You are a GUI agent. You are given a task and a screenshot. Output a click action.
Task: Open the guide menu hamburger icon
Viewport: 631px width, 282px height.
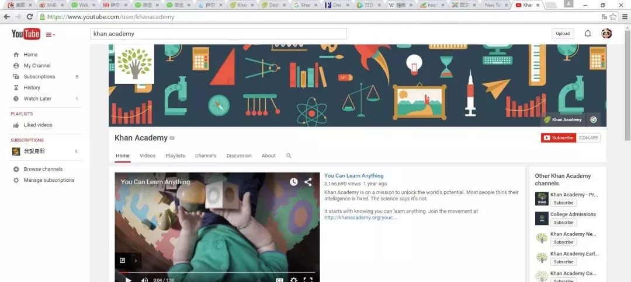tap(50, 34)
